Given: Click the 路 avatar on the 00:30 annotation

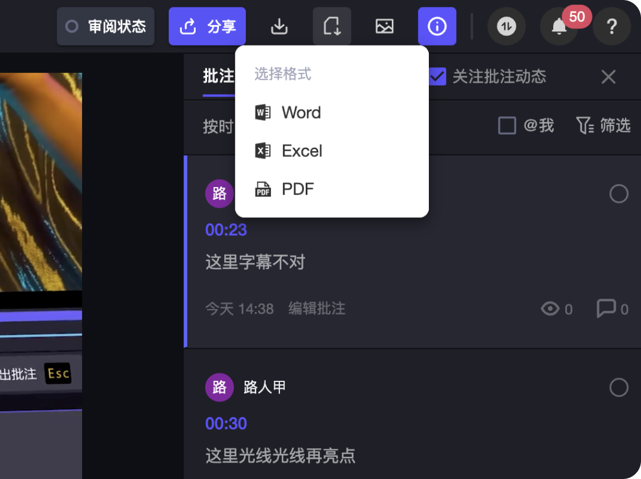Looking at the screenshot, I should (x=220, y=387).
